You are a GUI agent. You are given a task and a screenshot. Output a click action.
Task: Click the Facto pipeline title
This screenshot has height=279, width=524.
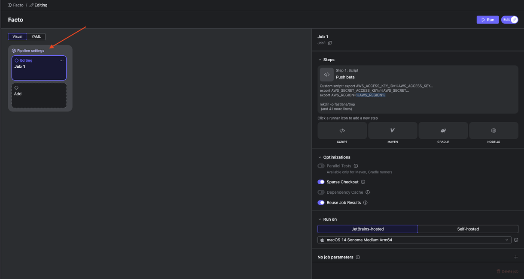[x=15, y=20]
